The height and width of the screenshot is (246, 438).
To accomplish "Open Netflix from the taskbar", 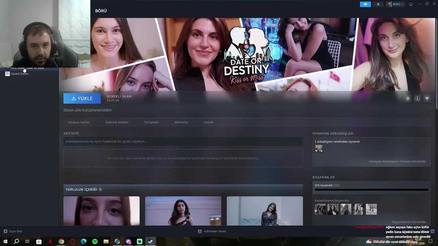I will click(50, 242).
